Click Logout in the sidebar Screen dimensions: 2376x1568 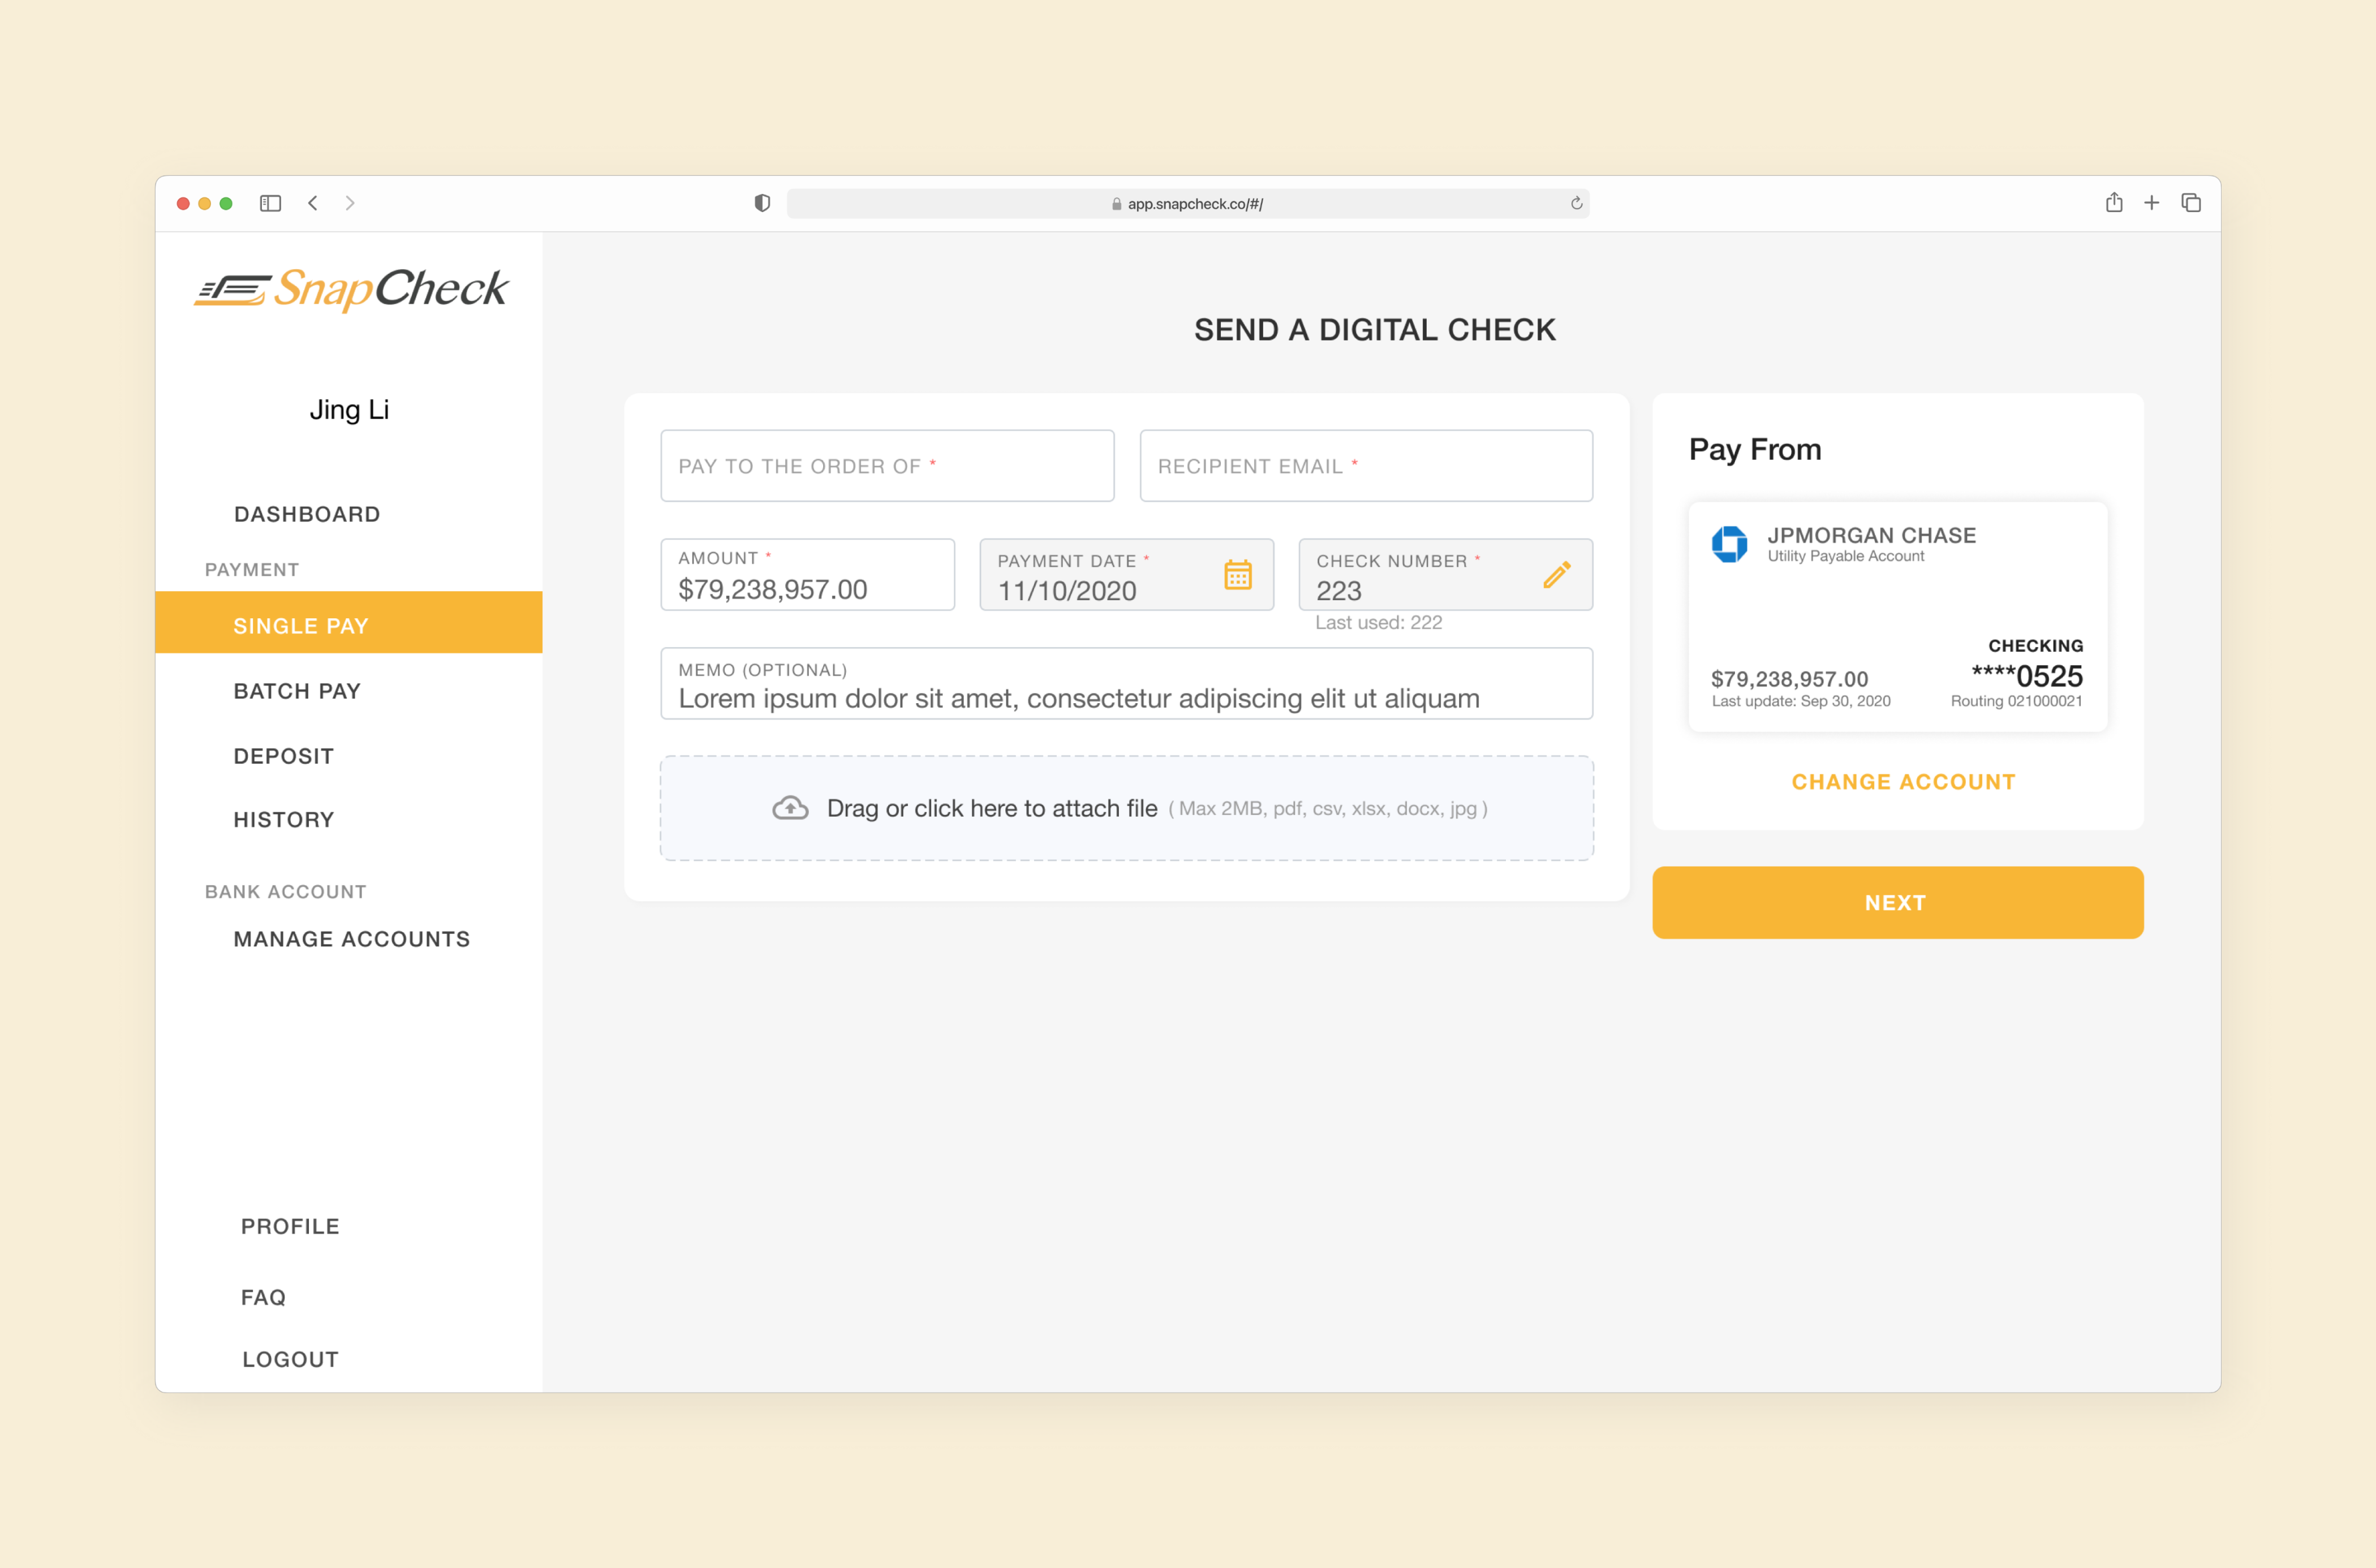[290, 1359]
